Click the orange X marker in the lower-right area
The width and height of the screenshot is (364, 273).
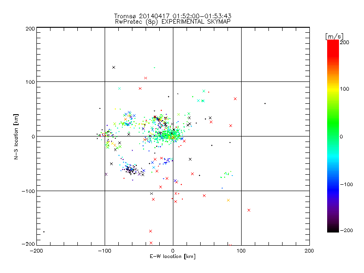click(228, 200)
